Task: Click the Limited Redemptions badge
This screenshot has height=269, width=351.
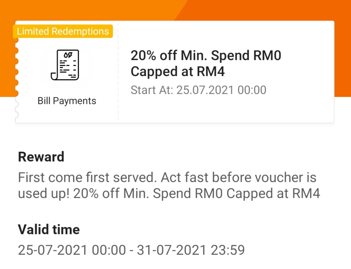Action: tap(63, 32)
